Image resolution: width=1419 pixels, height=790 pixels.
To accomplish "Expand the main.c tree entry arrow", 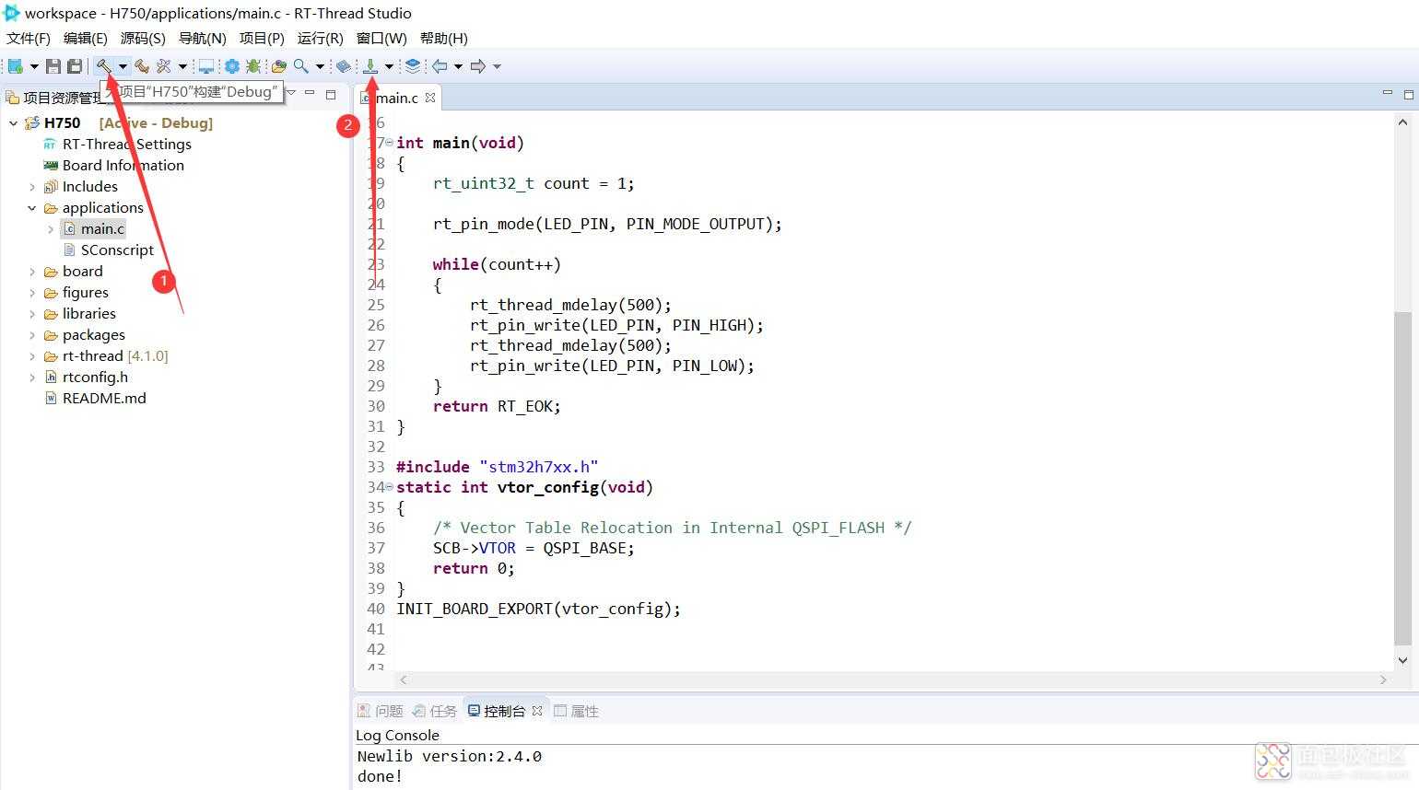I will click(x=51, y=229).
